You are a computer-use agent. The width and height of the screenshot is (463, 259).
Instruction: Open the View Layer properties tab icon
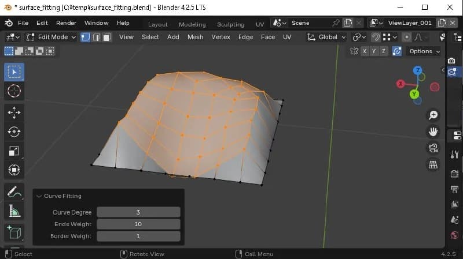pyautogui.click(x=455, y=204)
